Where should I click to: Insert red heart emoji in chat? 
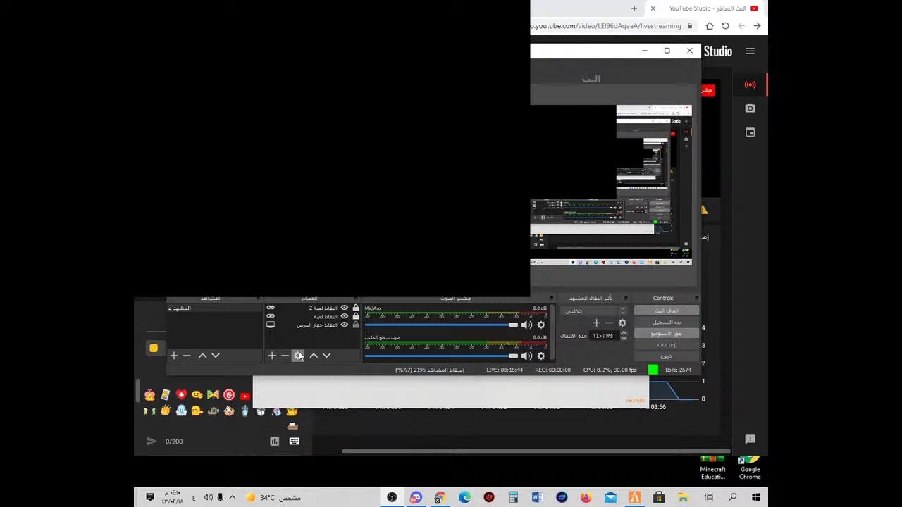pyautogui.click(x=182, y=395)
